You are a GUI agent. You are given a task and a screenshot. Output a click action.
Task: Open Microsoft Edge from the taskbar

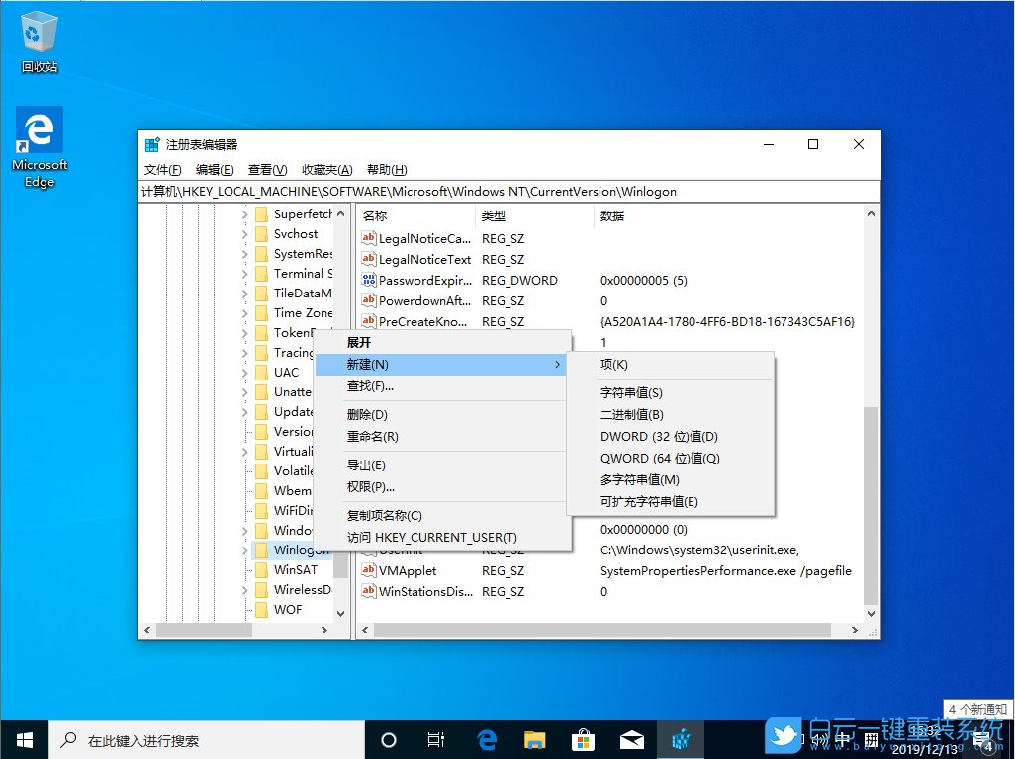487,739
